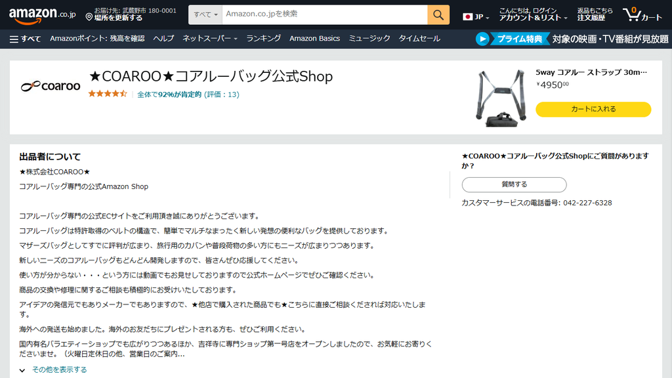
Task: Click the coaroo store logo
Action: [51, 86]
